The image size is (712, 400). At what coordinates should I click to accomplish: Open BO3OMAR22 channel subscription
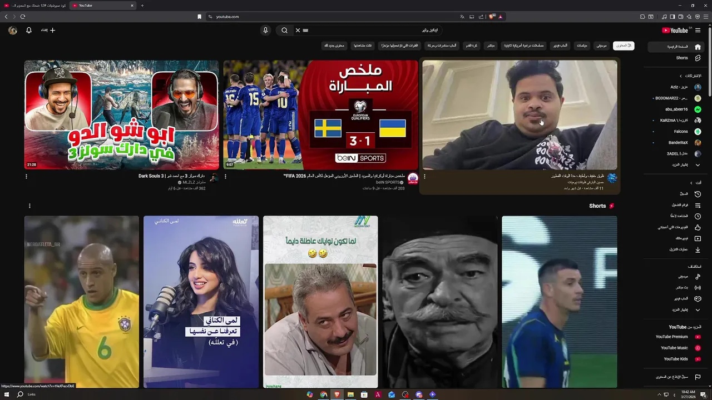(x=675, y=98)
